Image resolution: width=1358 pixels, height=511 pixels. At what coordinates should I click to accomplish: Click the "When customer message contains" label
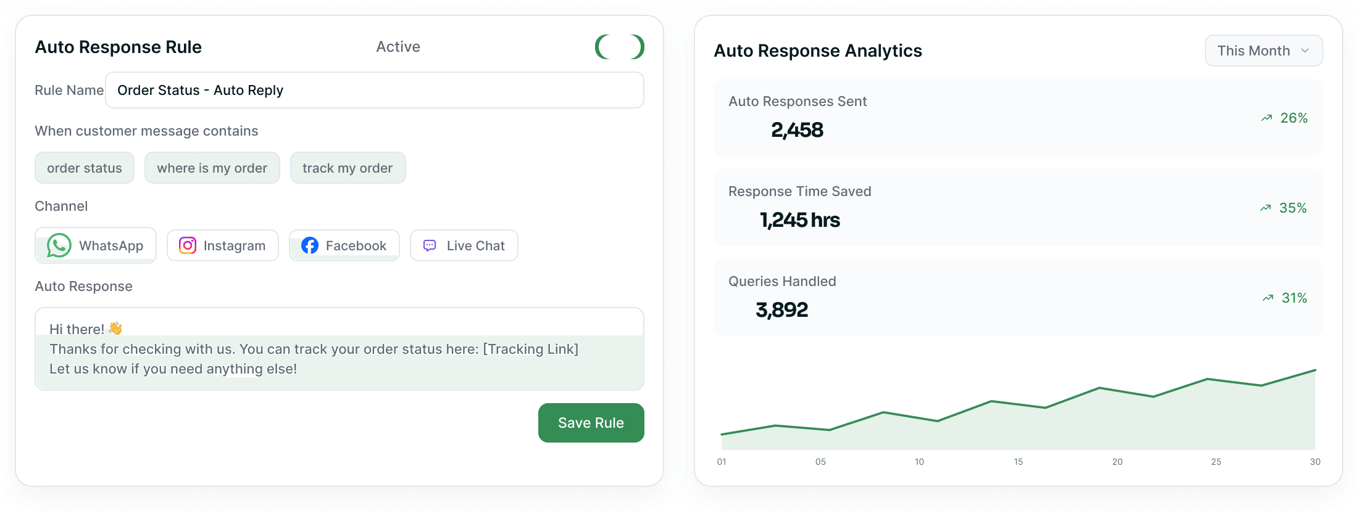coord(146,131)
